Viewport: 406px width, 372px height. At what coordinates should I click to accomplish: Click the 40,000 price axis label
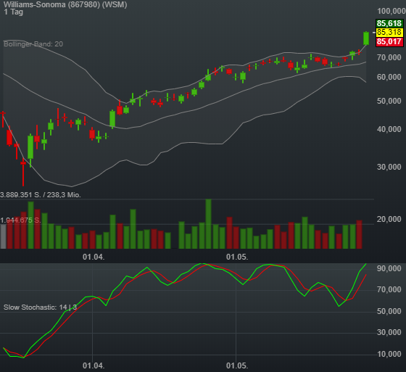coord(389,129)
